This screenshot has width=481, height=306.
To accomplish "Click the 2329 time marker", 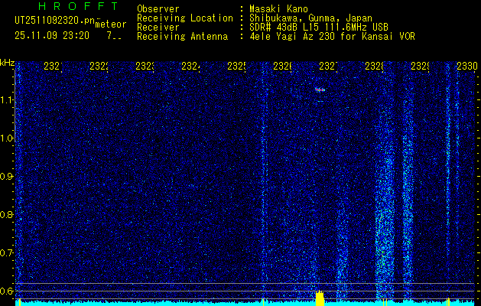I will tap(420, 67).
